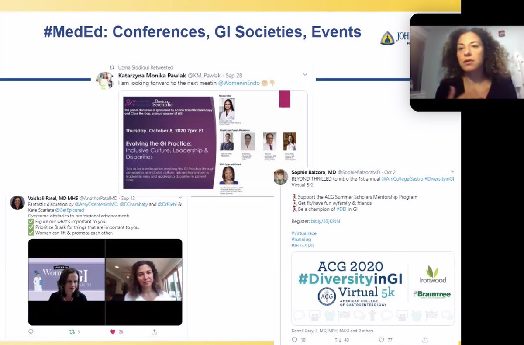This screenshot has height=345, width=524.
Task: Click the 'Uzma Siddiqui Retweeted' label
Action: pos(146,67)
